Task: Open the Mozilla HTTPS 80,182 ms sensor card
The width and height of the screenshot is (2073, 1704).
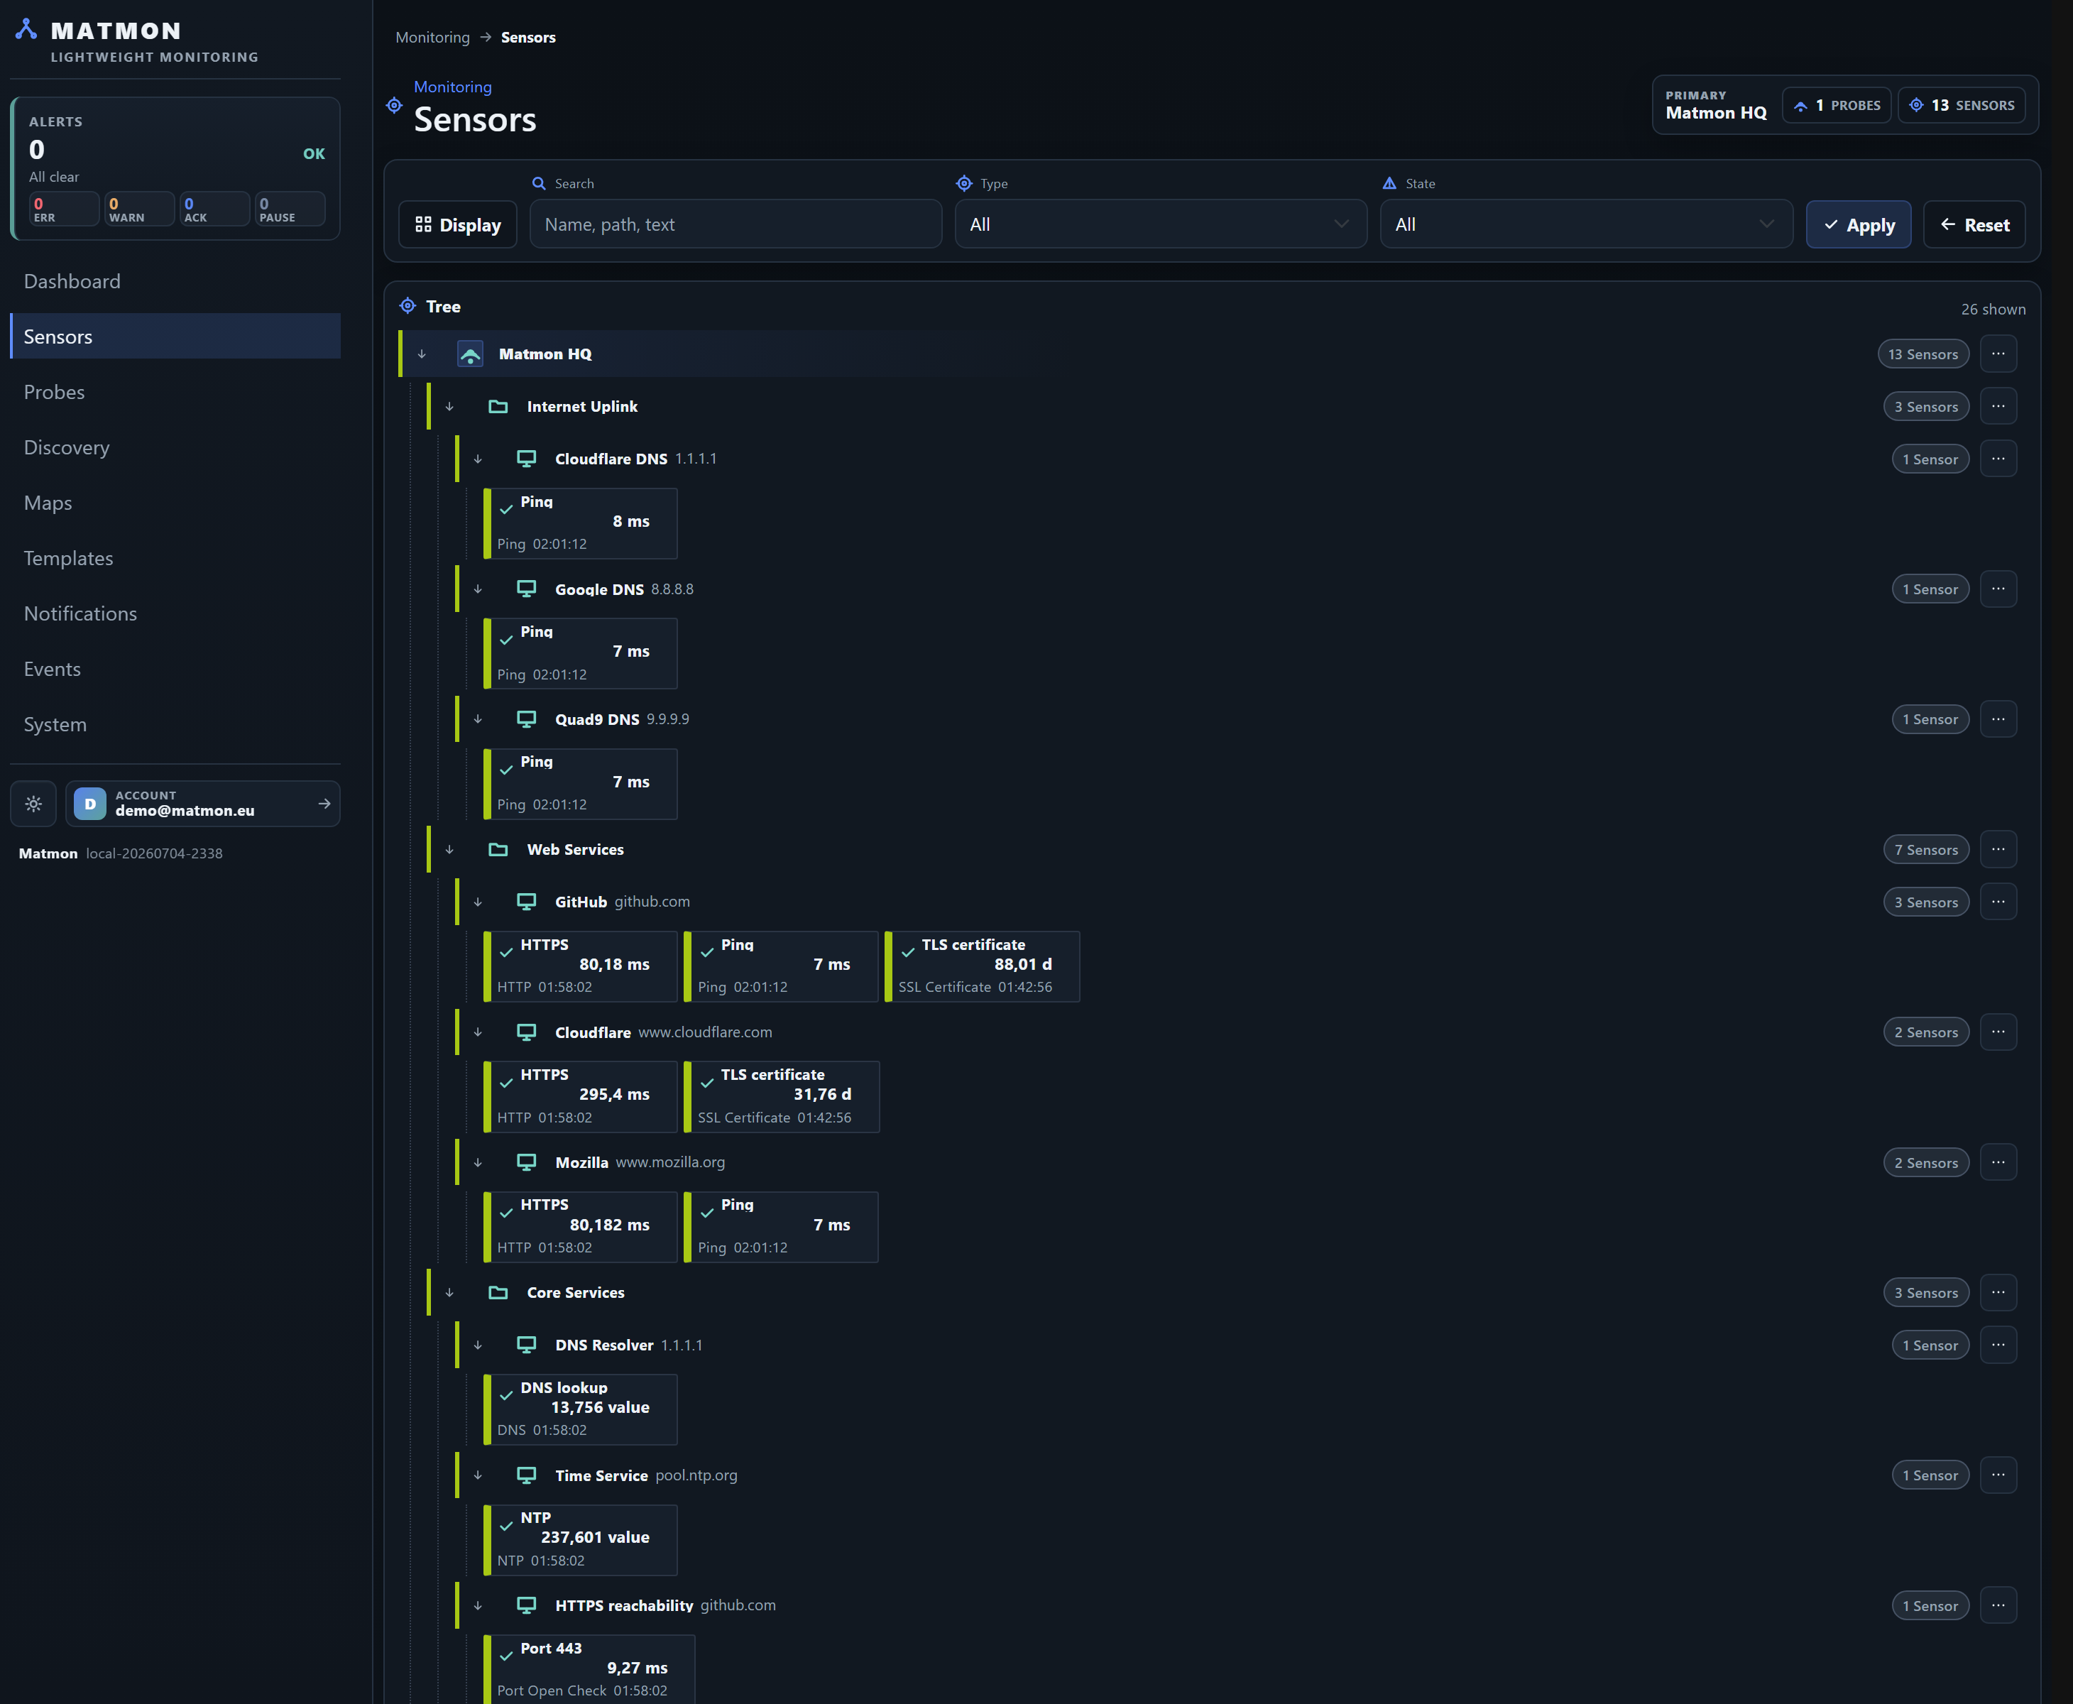Action: pos(580,1227)
